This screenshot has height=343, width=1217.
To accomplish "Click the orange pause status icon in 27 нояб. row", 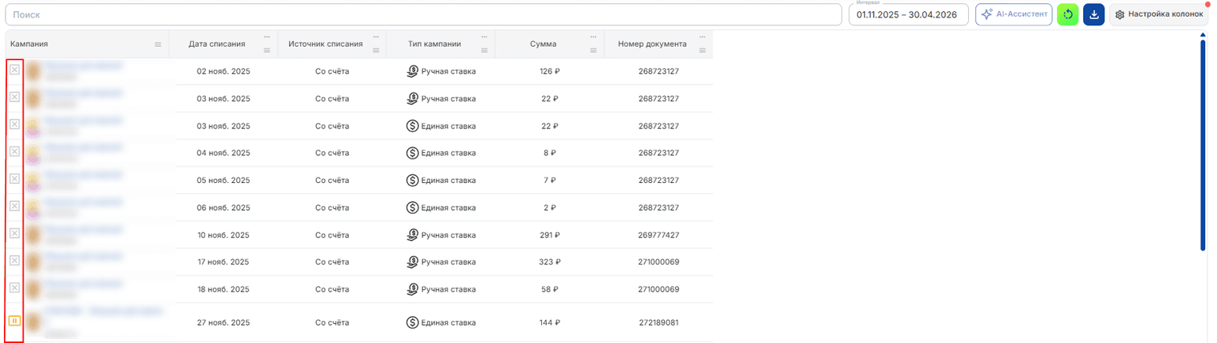I will pos(14,321).
